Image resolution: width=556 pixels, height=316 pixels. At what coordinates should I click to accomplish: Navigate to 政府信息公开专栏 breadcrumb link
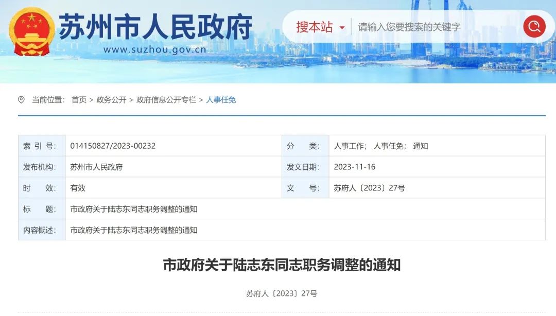tap(166, 100)
